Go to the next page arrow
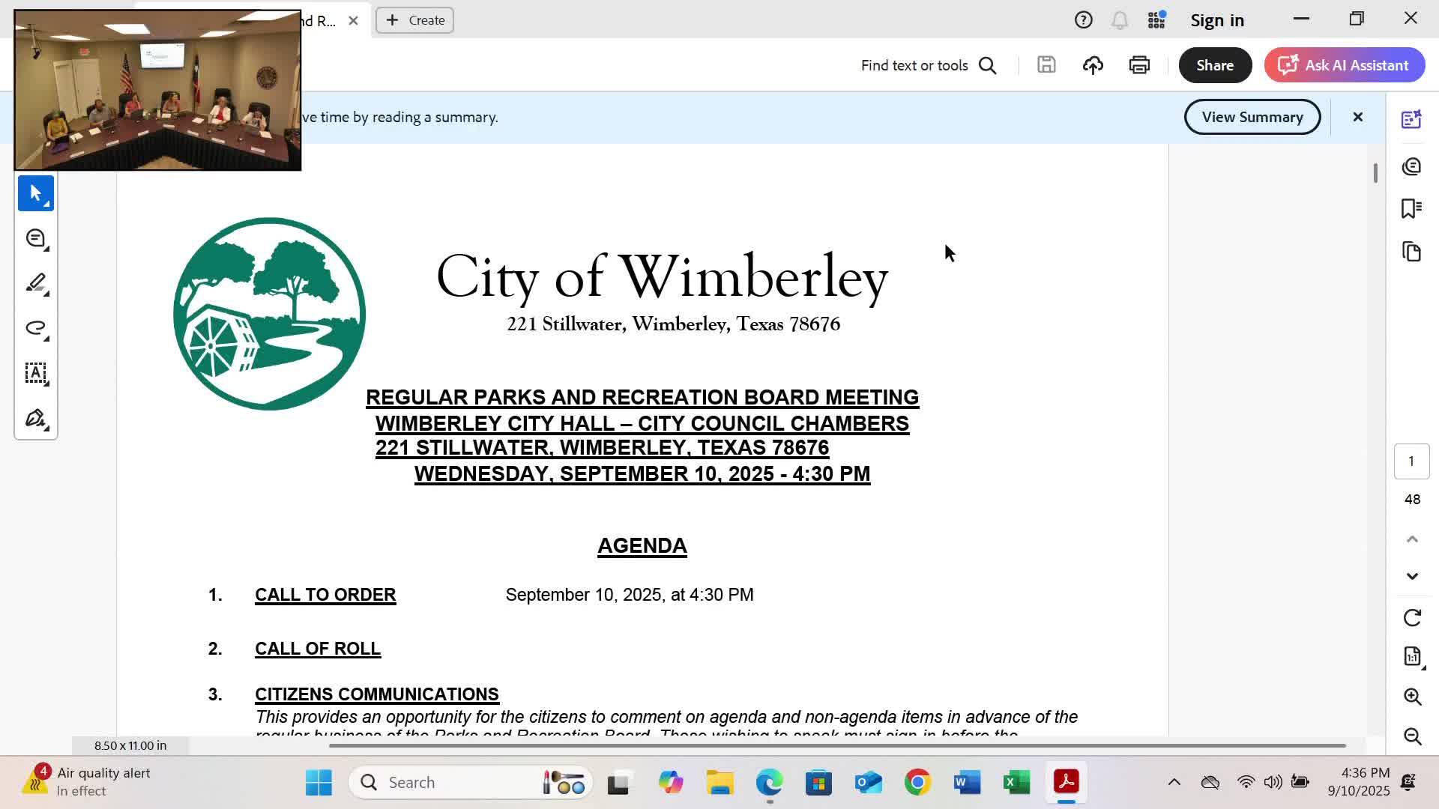 pos(1412,576)
